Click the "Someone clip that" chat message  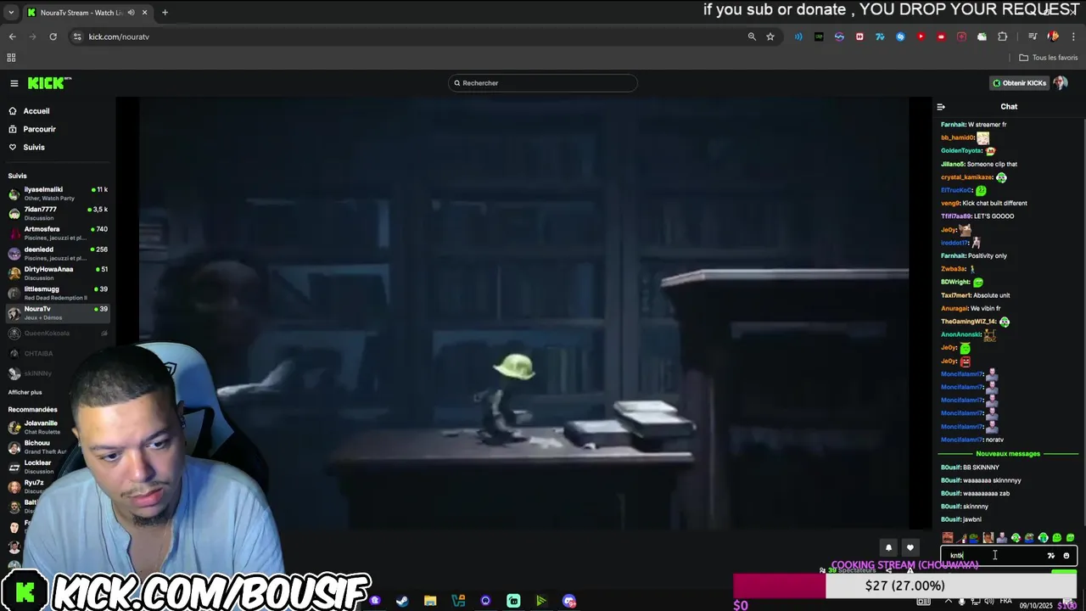[992, 165]
